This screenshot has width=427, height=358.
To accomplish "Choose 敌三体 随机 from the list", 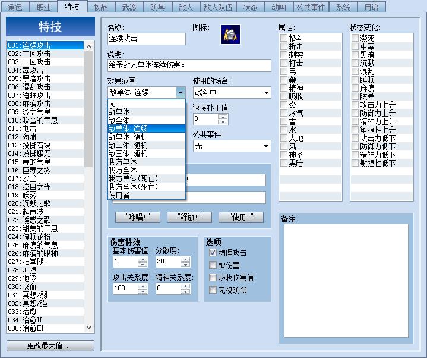I will coord(147,154).
